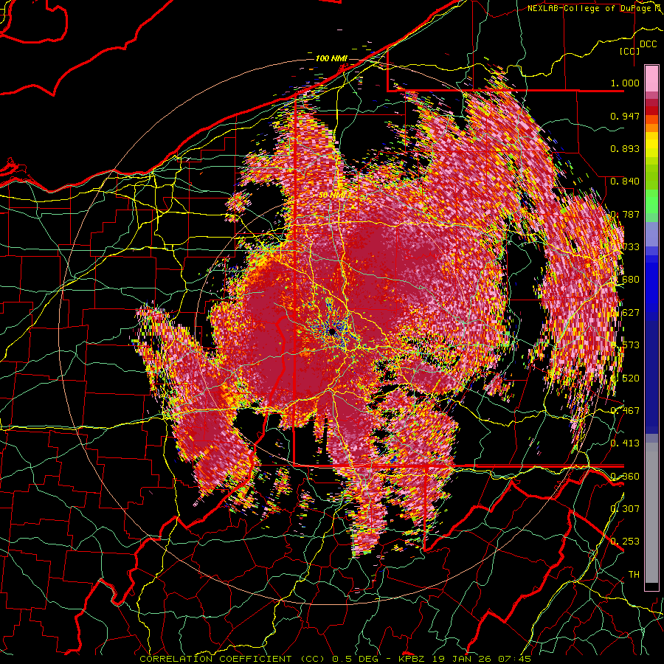Image resolution: width=664 pixels, height=664 pixels.
Task: Click the NEXLAB-College of DuPage credit text
Action: click(595, 8)
